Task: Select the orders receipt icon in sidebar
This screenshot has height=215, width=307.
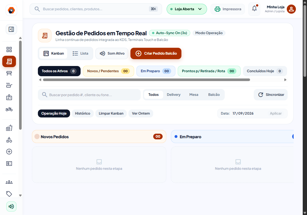Action: [x=9, y=61]
